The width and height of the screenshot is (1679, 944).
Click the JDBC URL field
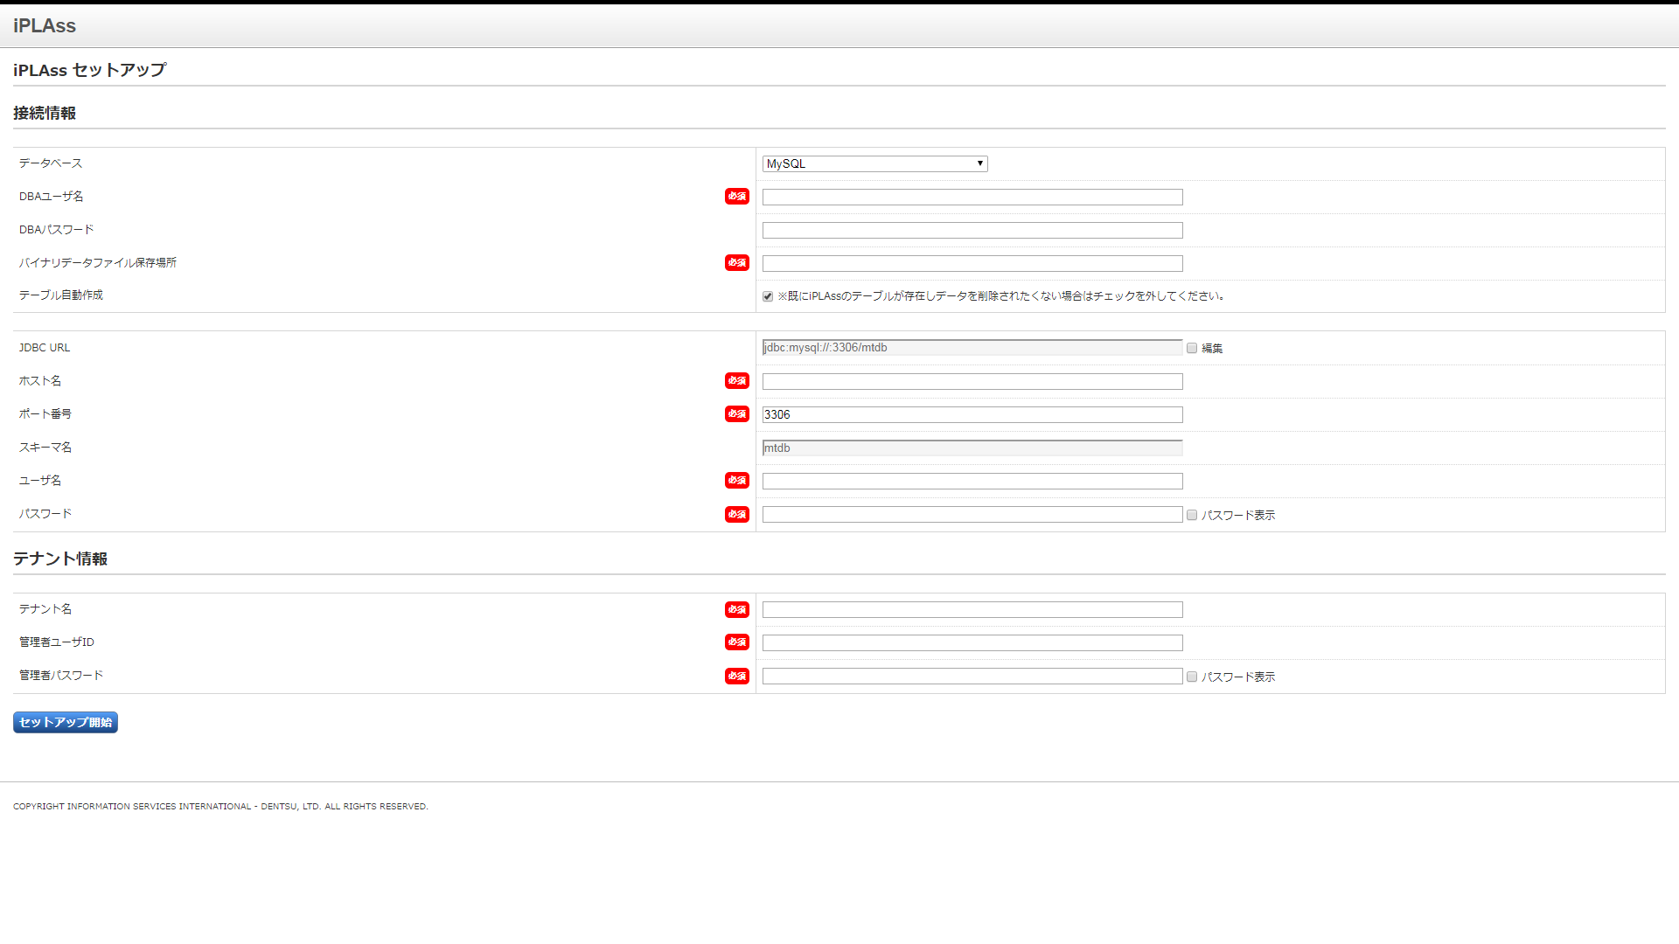coord(972,348)
